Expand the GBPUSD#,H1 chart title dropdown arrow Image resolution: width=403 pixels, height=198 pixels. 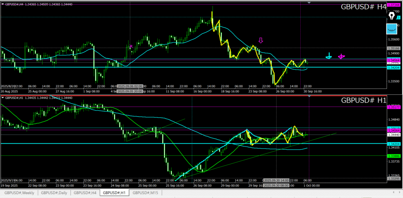pos(2,98)
